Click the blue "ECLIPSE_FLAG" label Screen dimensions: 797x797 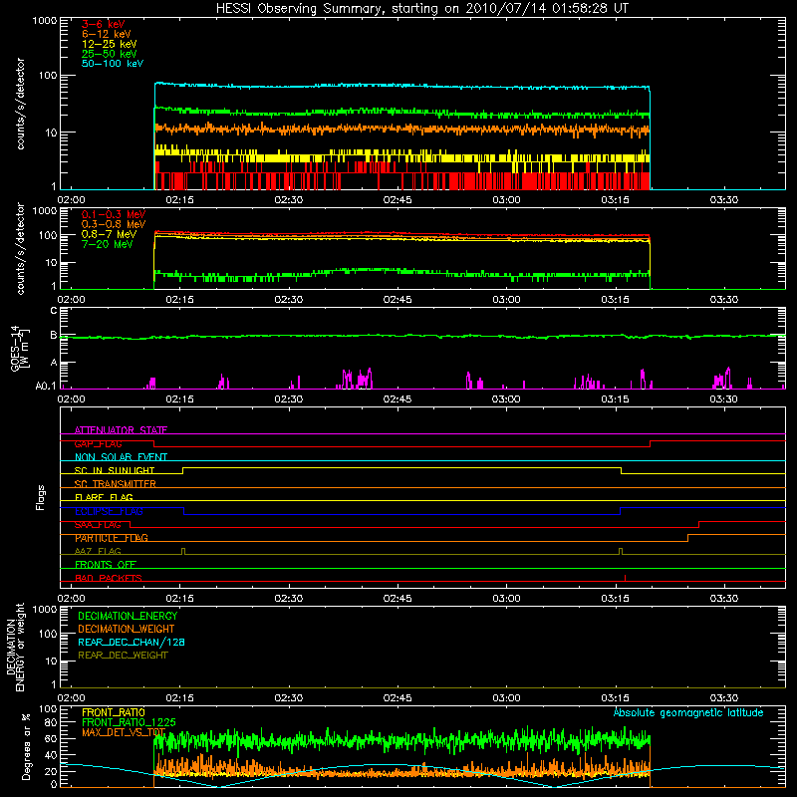109,511
